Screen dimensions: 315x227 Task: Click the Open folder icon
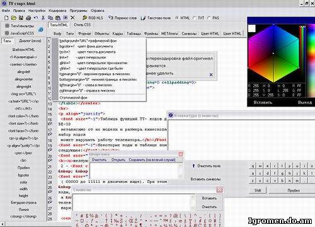point(14,18)
